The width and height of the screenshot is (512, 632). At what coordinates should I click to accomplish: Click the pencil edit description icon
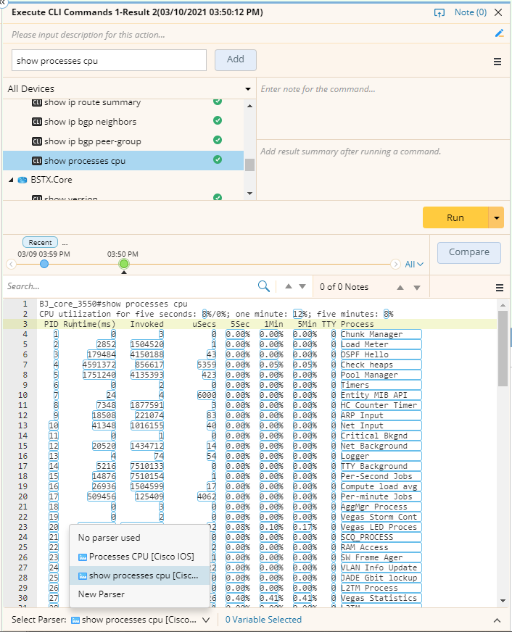499,33
